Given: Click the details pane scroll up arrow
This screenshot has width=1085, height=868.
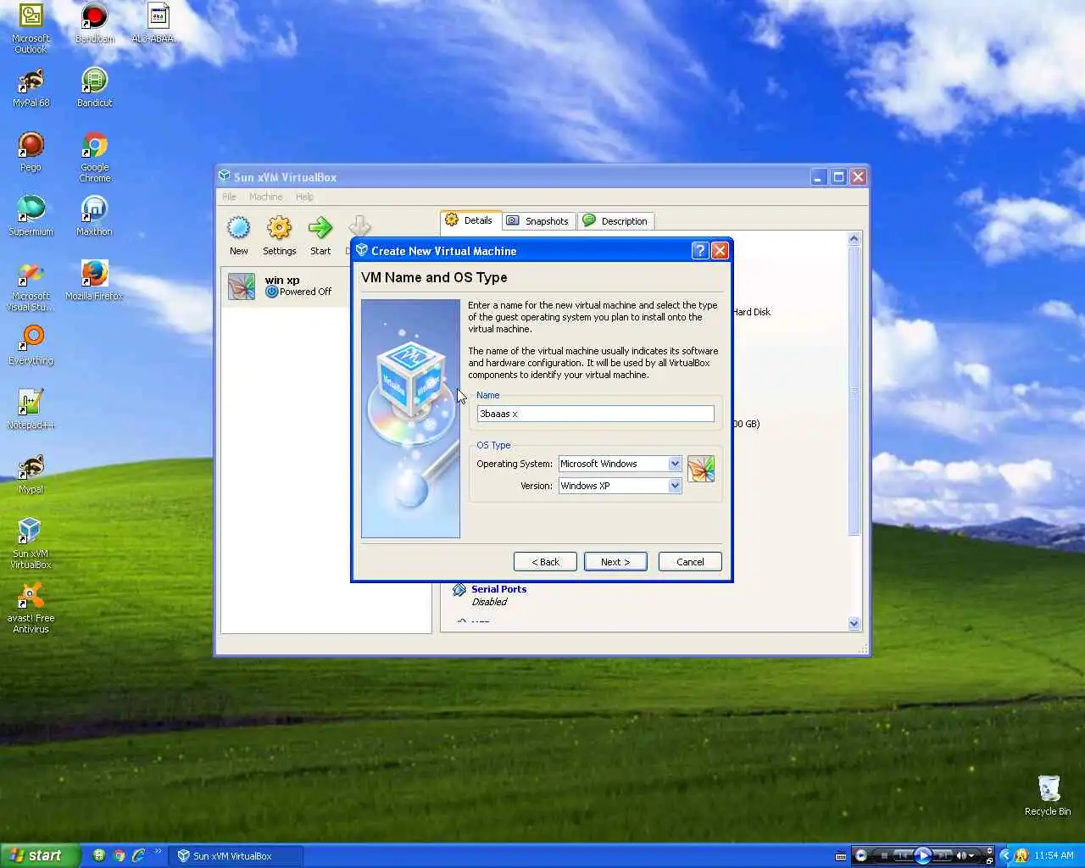Looking at the screenshot, I should pyautogui.click(x=854, y=239).
